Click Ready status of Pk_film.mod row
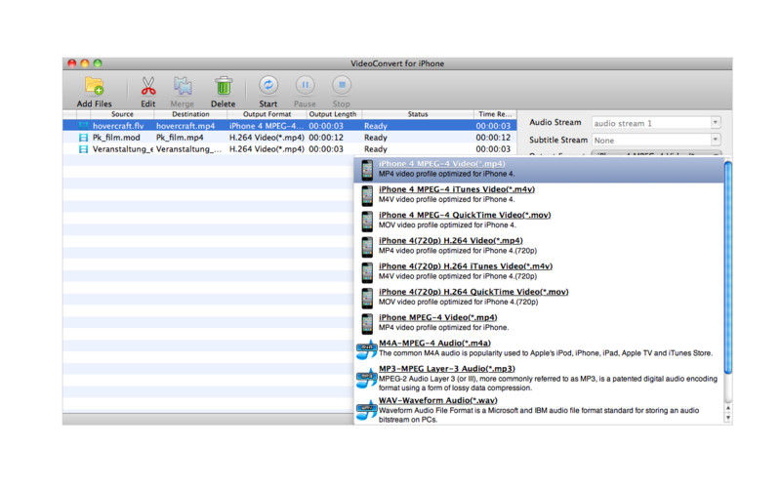Image resolution: width=781 pixels, height=488 pixels. click(376, 138)
